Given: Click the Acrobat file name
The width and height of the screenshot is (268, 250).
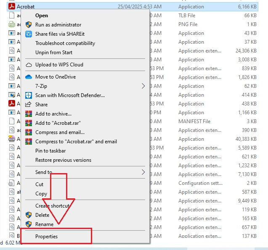Looking at the screenshot, I should tap(26, 7).
